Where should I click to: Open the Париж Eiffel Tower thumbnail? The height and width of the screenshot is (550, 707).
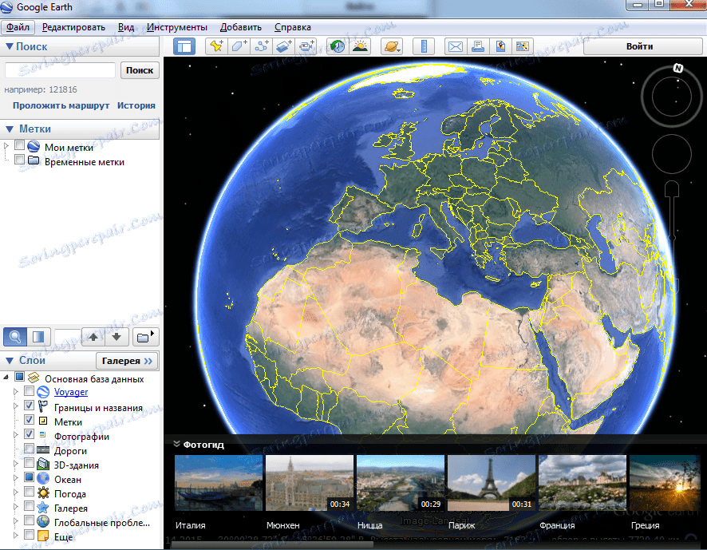(x=491, y=483)
